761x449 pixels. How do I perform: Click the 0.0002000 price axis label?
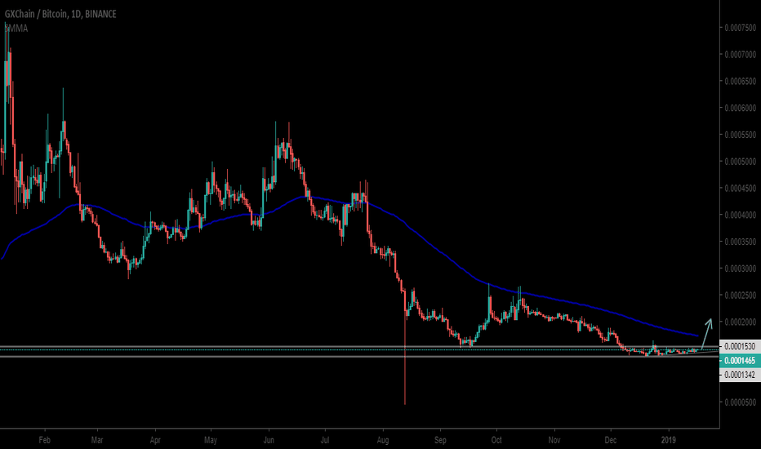pyautogui.click(x=740, y=322)
